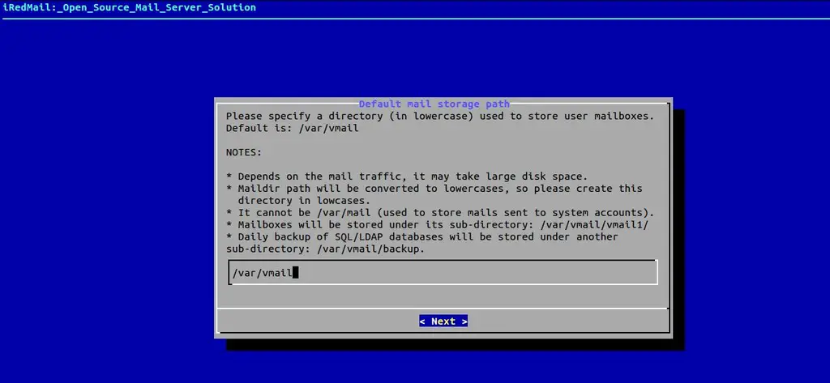Click the 'Please specify a directory' instruction line
Screen dimensions: 830x383
click(x=440, y=116)
